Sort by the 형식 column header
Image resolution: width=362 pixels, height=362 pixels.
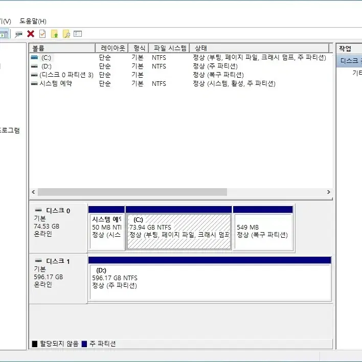coord(138,48)
